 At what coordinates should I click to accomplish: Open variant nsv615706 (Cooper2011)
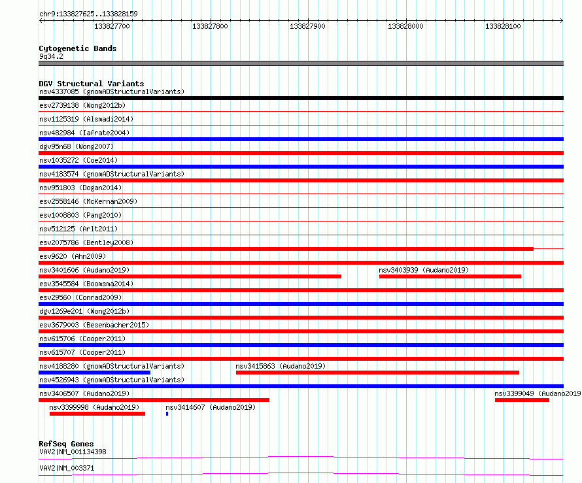tap(82, 339)
